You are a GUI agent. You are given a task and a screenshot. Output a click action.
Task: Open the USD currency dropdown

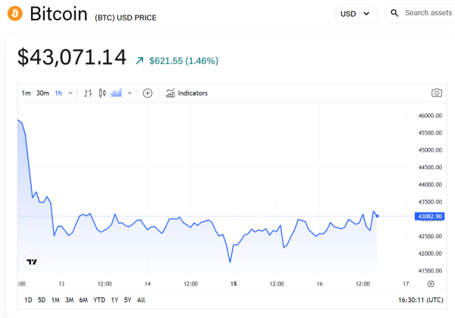pos(356,14)
